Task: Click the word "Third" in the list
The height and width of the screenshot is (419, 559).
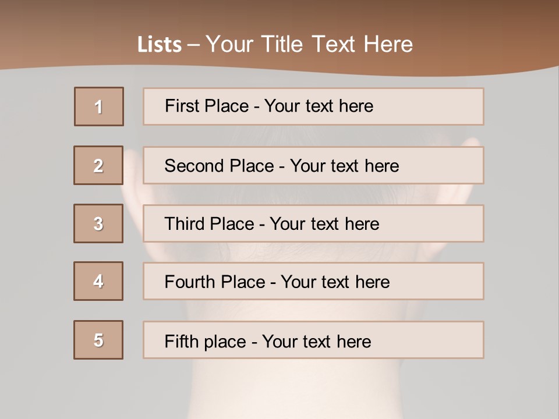Action: (x=185, y=224)
